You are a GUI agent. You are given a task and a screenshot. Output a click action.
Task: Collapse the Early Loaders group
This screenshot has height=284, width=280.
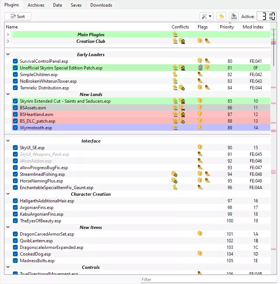[8, 54]
